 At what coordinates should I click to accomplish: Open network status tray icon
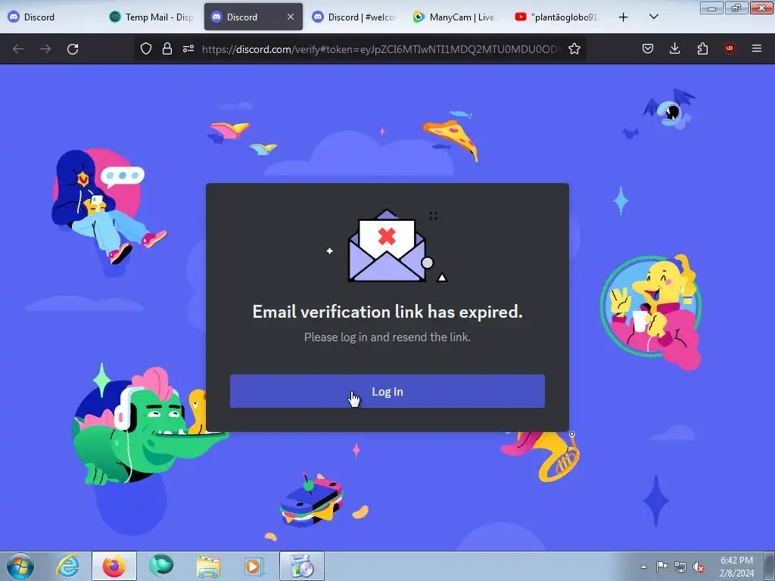click(x=680, y=567)
